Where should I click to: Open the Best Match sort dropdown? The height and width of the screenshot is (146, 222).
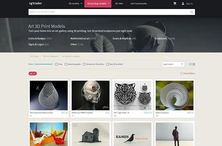(173, 65)
